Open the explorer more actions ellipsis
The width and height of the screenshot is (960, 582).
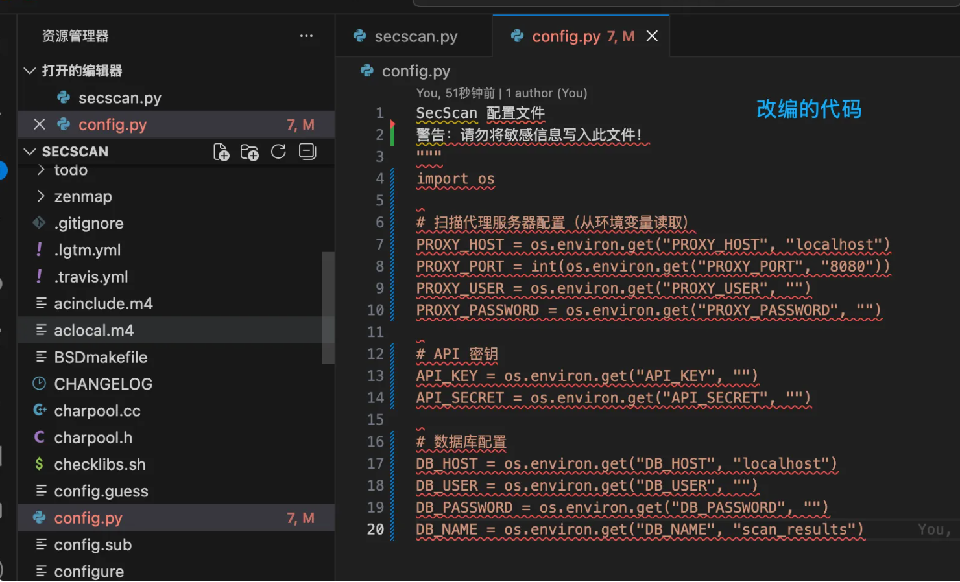coord(306,36)
